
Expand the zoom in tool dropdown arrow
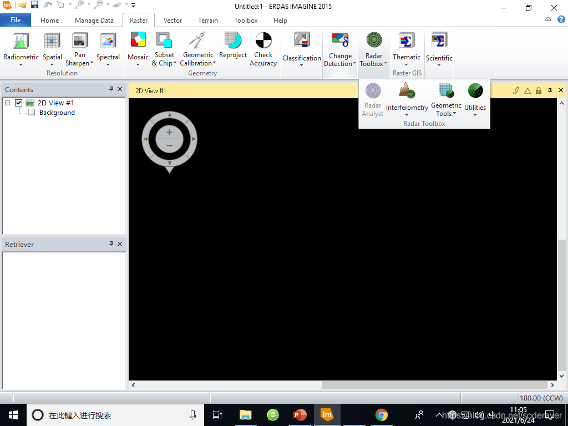[x=89, y=4]
